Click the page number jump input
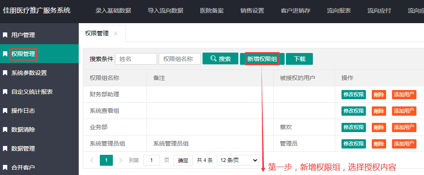This screenshot has width=424, height=175. click(152, 160)
